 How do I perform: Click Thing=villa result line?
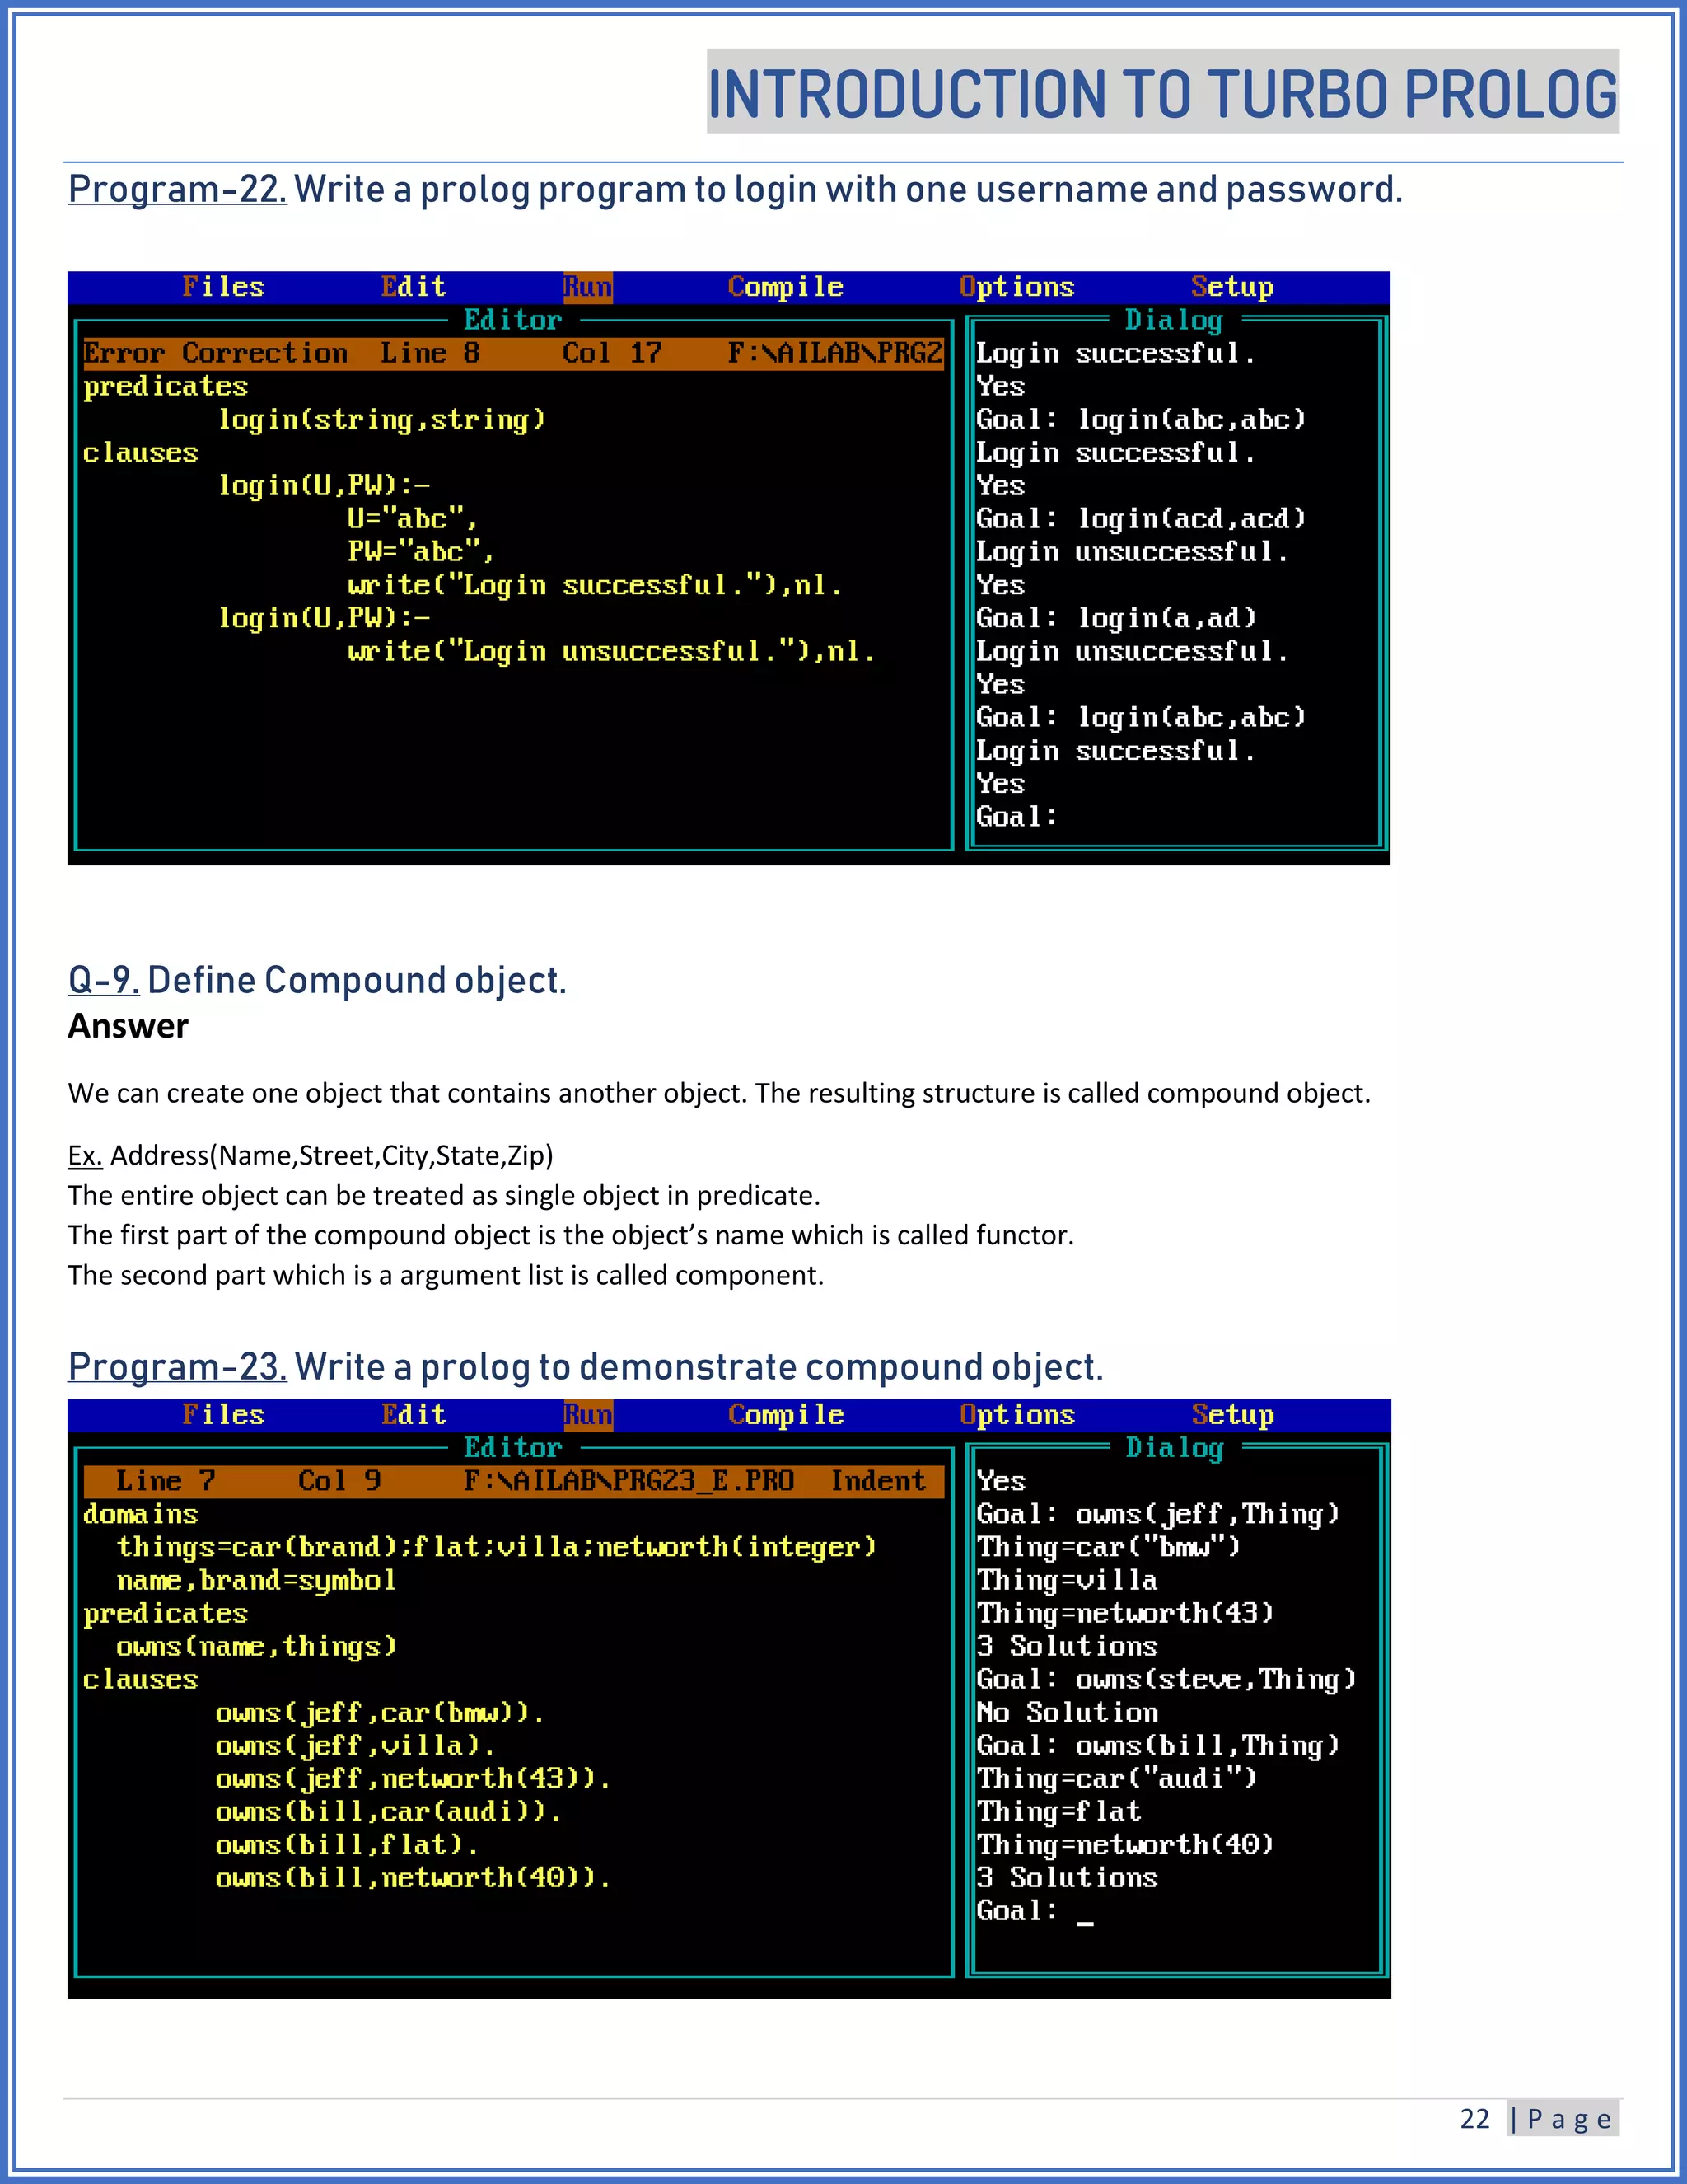coord(1067,1580)
